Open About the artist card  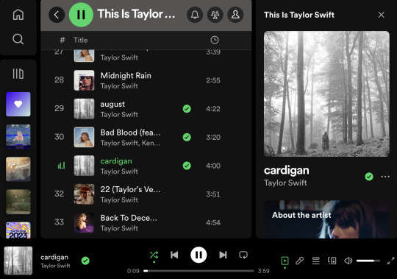pos(326,219)
